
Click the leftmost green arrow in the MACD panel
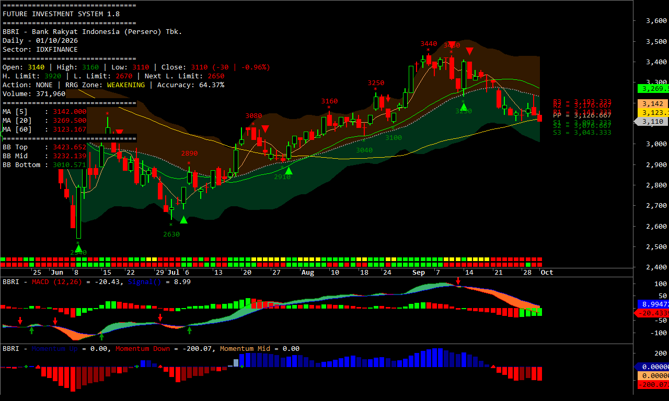tap(31, 329)
